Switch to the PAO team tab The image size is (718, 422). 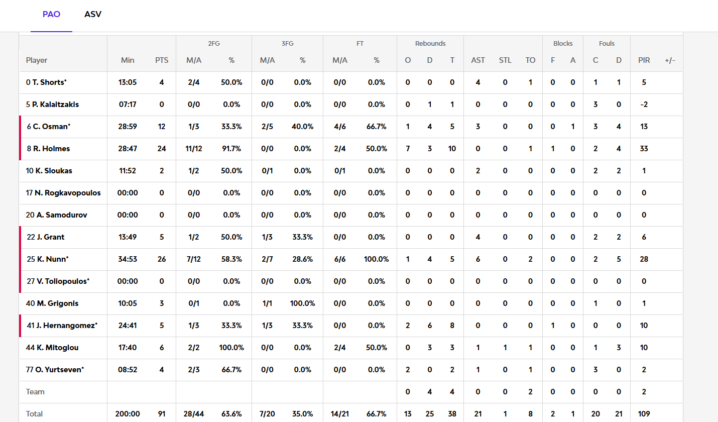tap(51, 15)
